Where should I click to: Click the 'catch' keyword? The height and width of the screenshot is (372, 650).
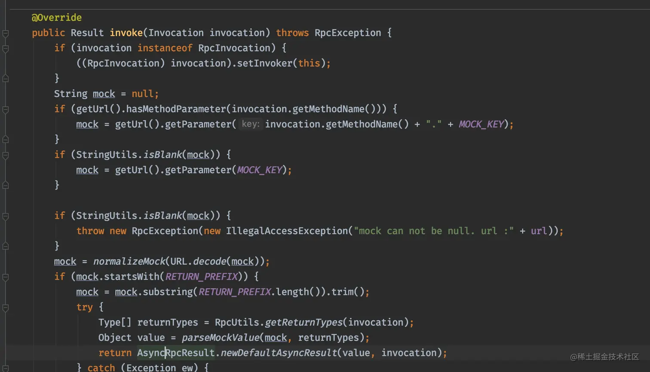click(101, 368)
